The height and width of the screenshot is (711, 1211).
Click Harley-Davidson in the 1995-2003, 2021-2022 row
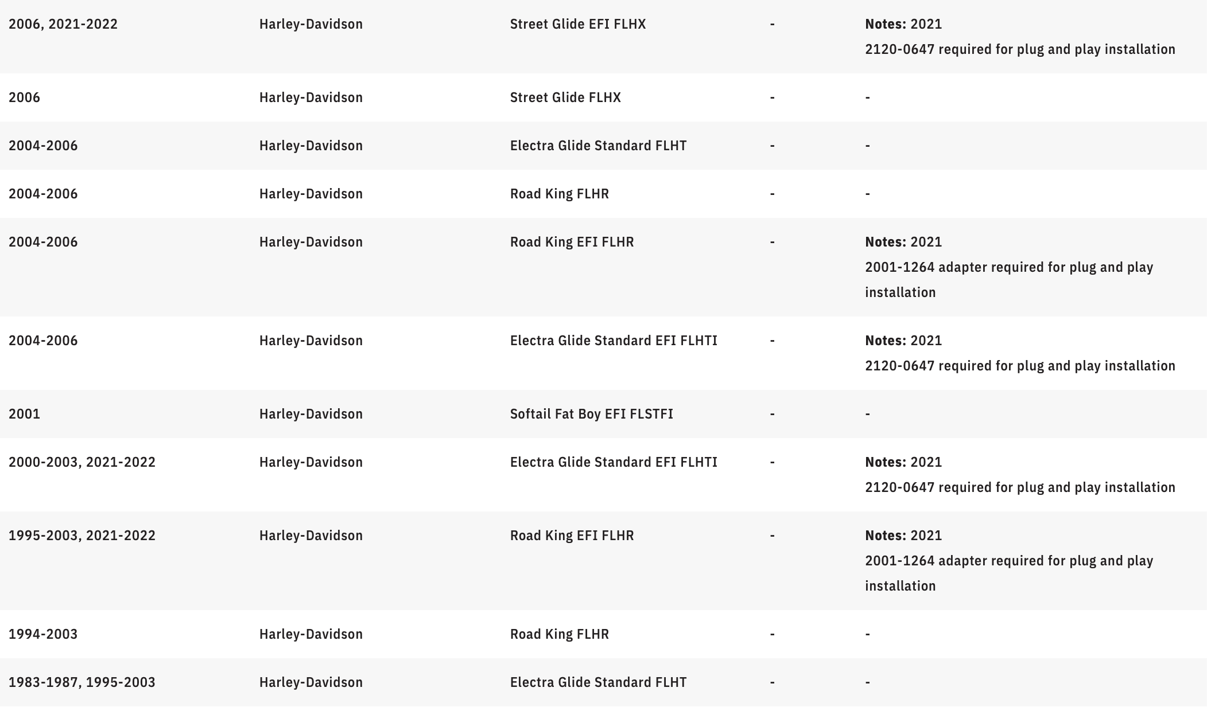(x=311, y=536)
